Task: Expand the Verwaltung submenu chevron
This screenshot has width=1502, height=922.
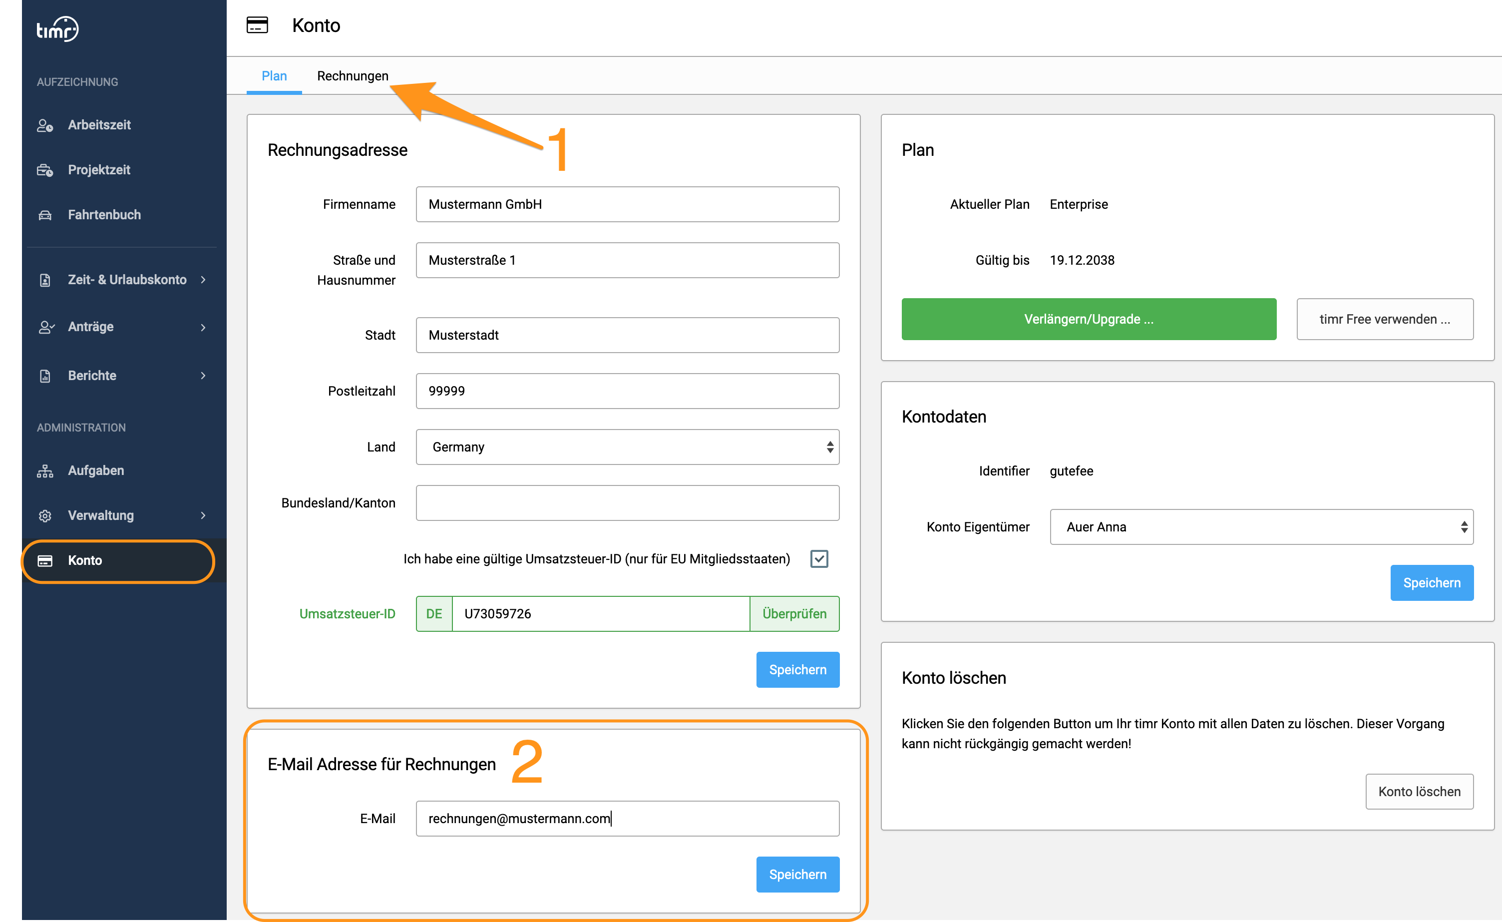Action: point(204,516)
